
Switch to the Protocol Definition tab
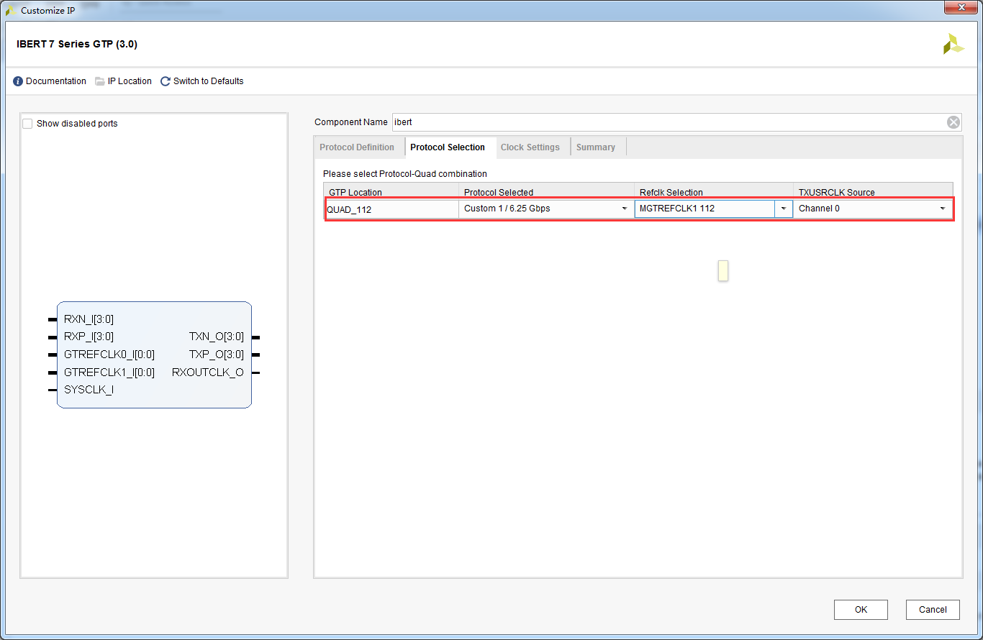coord(357,147)
